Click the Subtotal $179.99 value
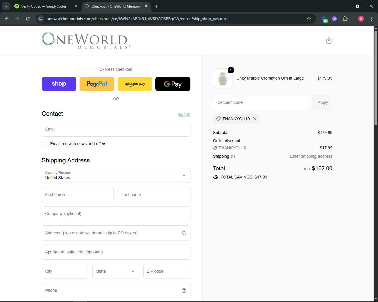 [x=325, y=133]
